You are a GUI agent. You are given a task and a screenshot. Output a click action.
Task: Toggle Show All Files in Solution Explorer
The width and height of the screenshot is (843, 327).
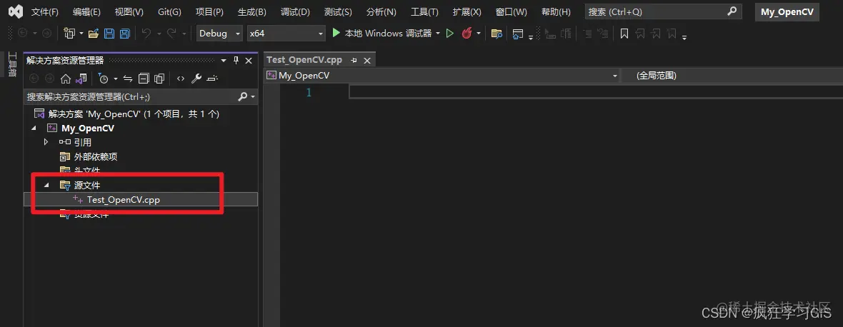click(159, 79)
